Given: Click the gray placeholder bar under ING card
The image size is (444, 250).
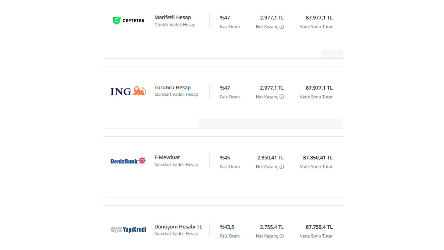Looking at the screenshot, I should coord(271,124).
